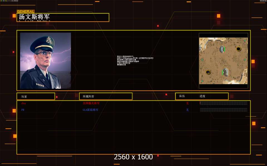
Task: Click the GENERAL label tag
Action: (26, 12)
